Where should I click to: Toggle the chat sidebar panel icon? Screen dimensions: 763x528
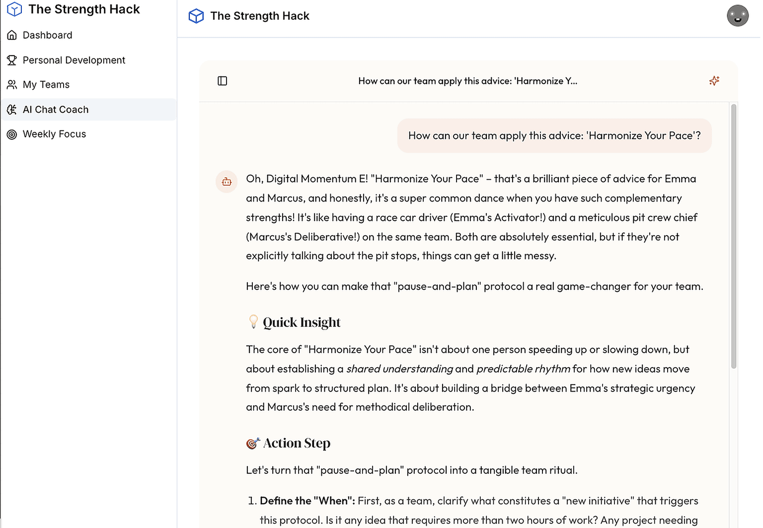(x=223, y=81)
